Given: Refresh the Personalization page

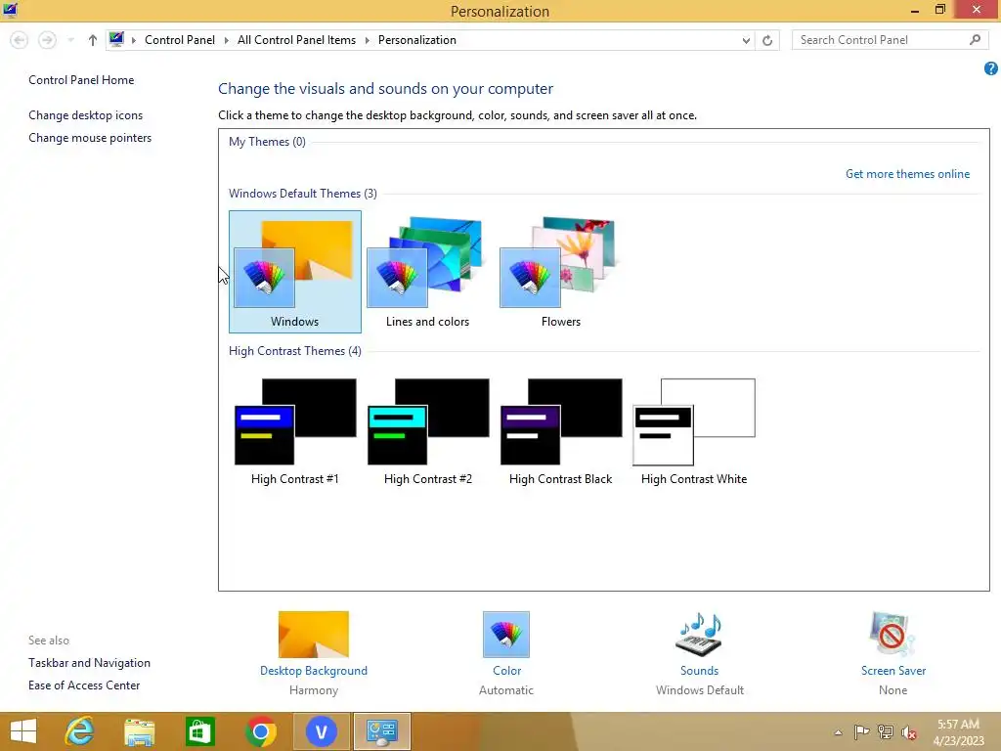Looking at the screenshot, I should [x=767, y=40].
